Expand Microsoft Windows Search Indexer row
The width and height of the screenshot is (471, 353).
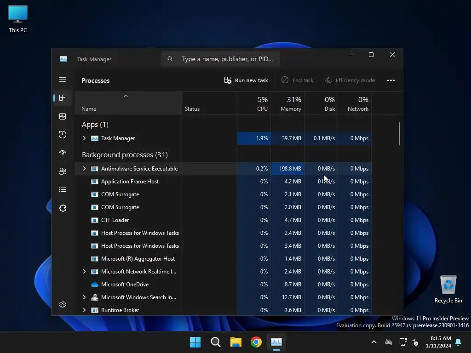pyautogui.click(x=85, y=297)
